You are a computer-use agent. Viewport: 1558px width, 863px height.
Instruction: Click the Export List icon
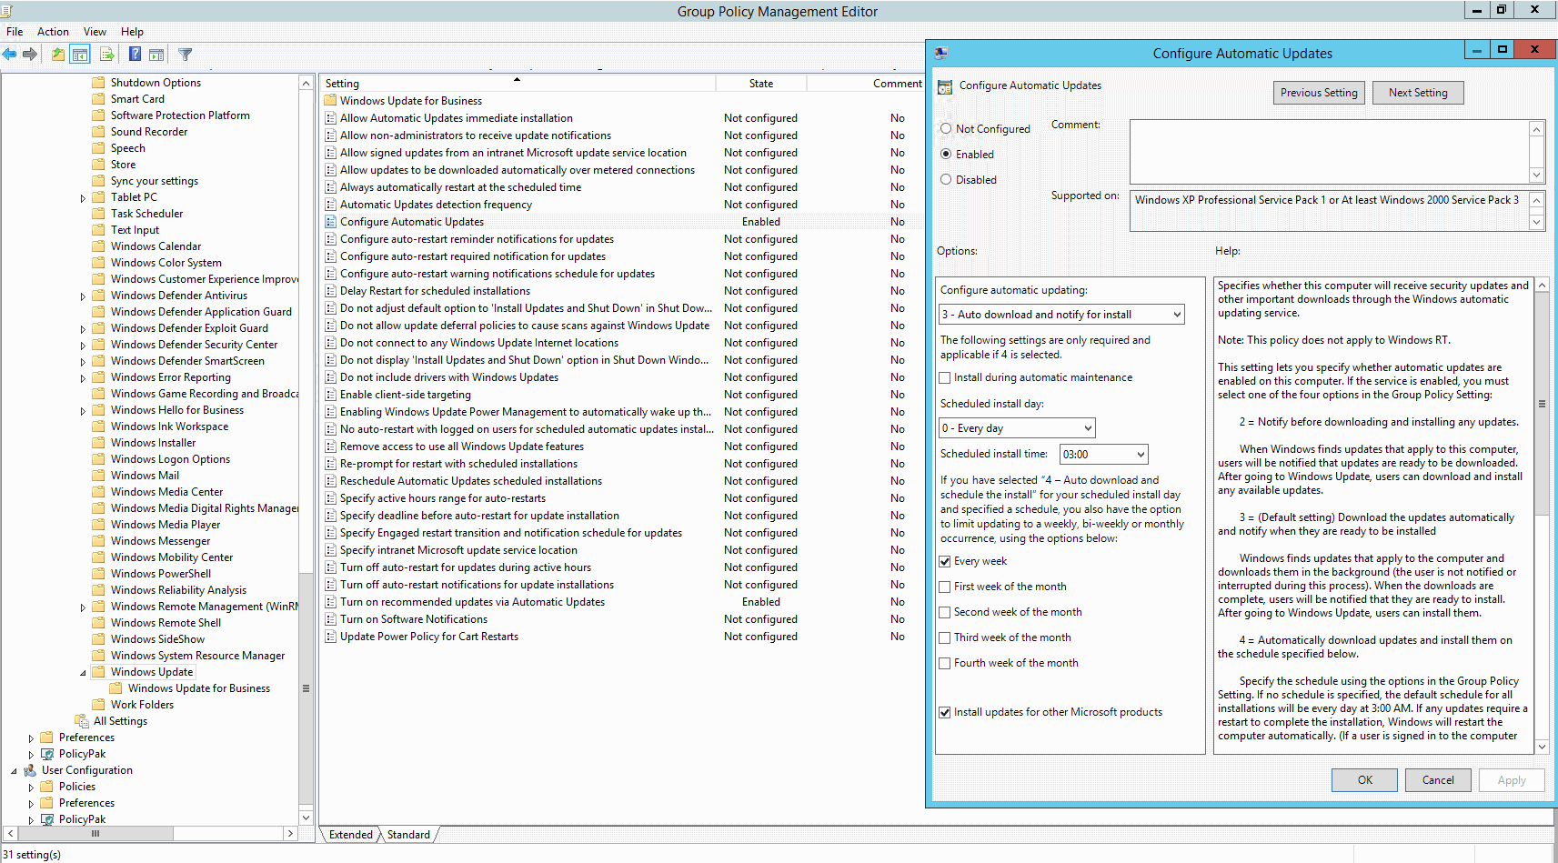(x=106, y=54)
